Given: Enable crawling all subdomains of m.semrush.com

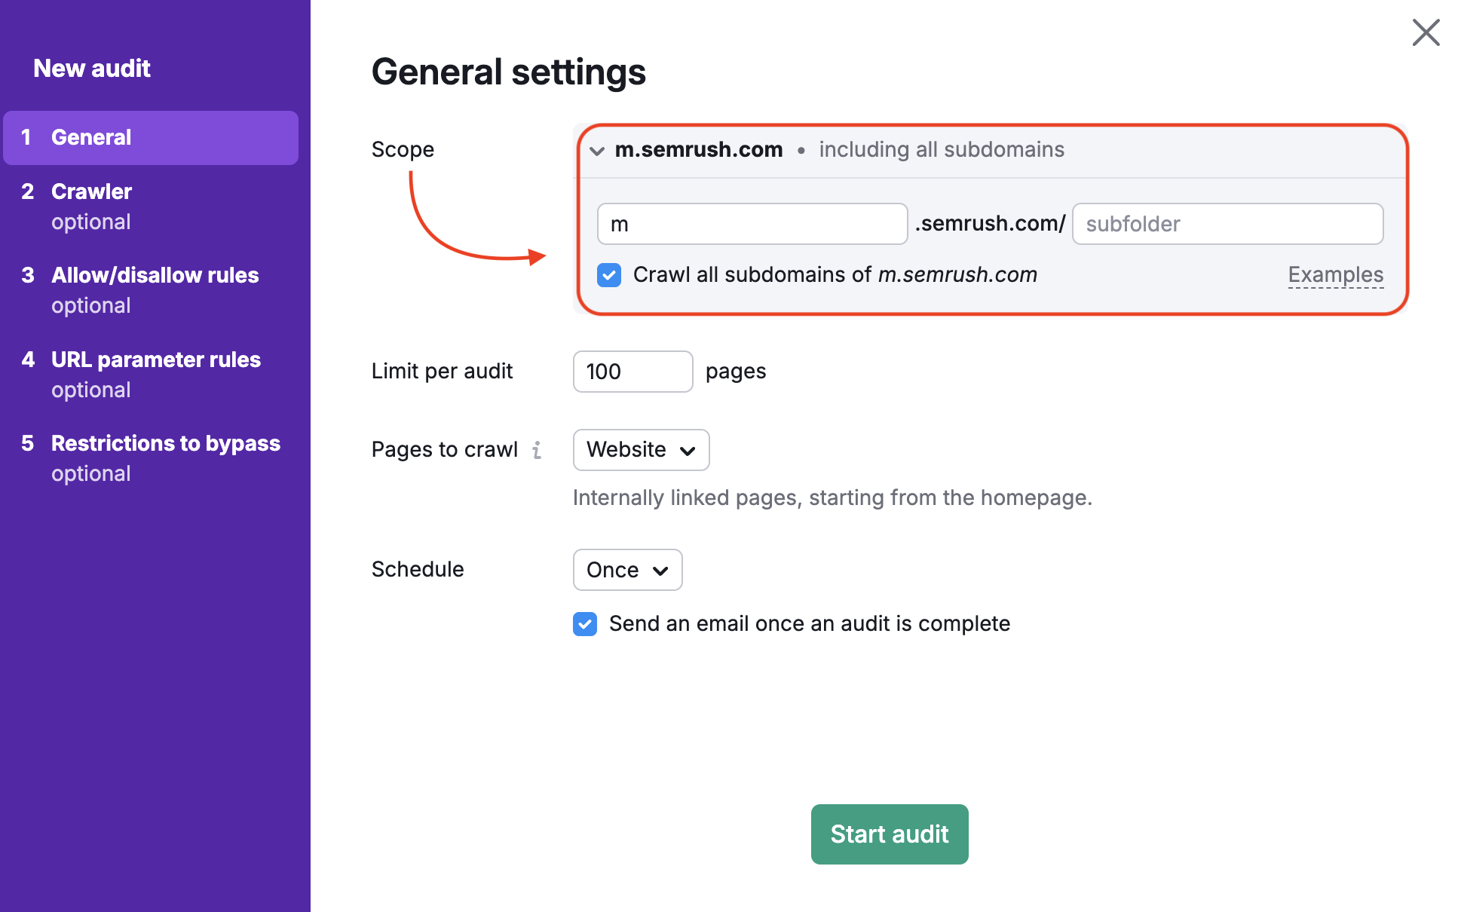Looking at the screenshot, I should tap(608, 275).
